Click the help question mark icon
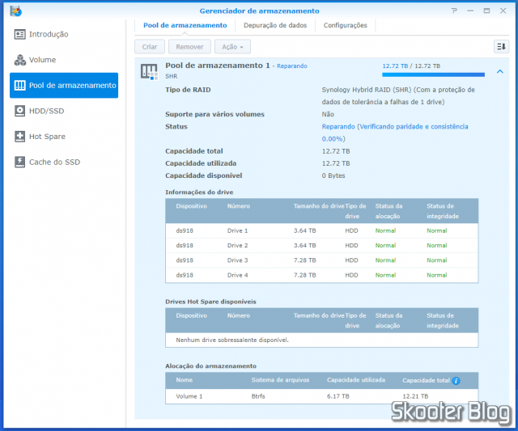This screenshot has height=431, width=518. (455, 11)
